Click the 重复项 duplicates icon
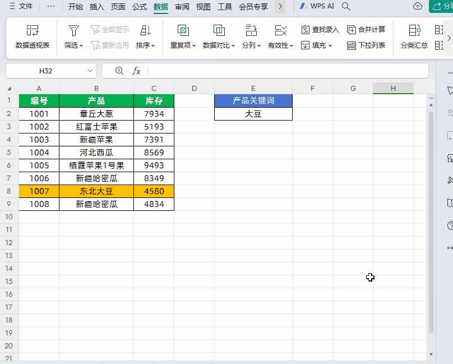 [183, 30]
